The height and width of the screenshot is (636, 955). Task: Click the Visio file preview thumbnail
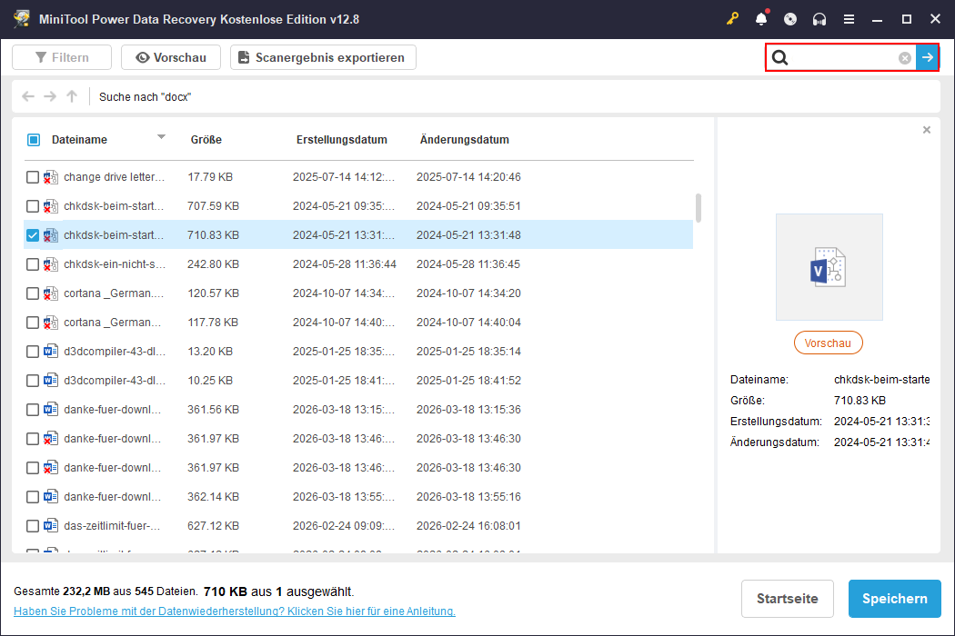coord(829,266)
